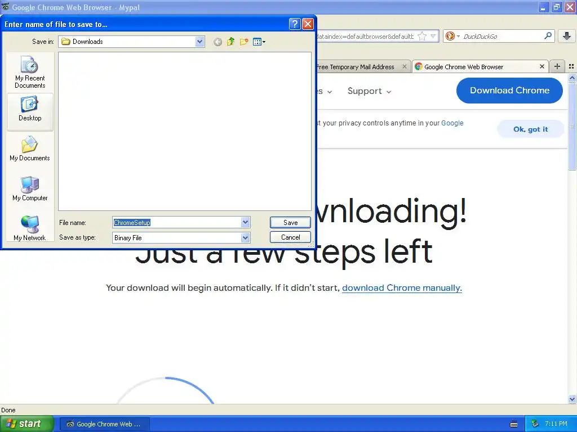Open the downloads arrow toolbar button
Screen dimensions: 577x432
point(567,36)
